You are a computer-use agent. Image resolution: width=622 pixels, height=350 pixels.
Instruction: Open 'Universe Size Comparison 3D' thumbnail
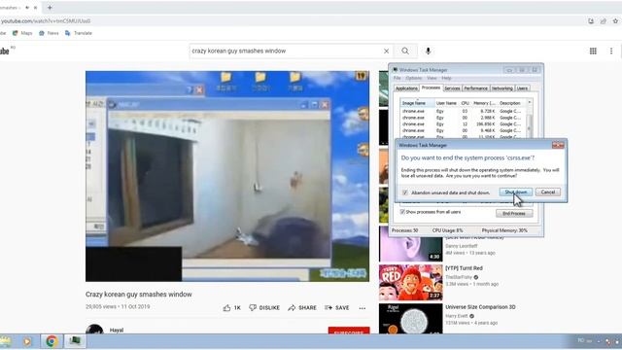[x=410, y=319]
